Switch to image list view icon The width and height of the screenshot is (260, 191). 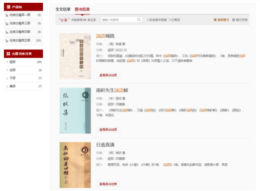[233, 20]
